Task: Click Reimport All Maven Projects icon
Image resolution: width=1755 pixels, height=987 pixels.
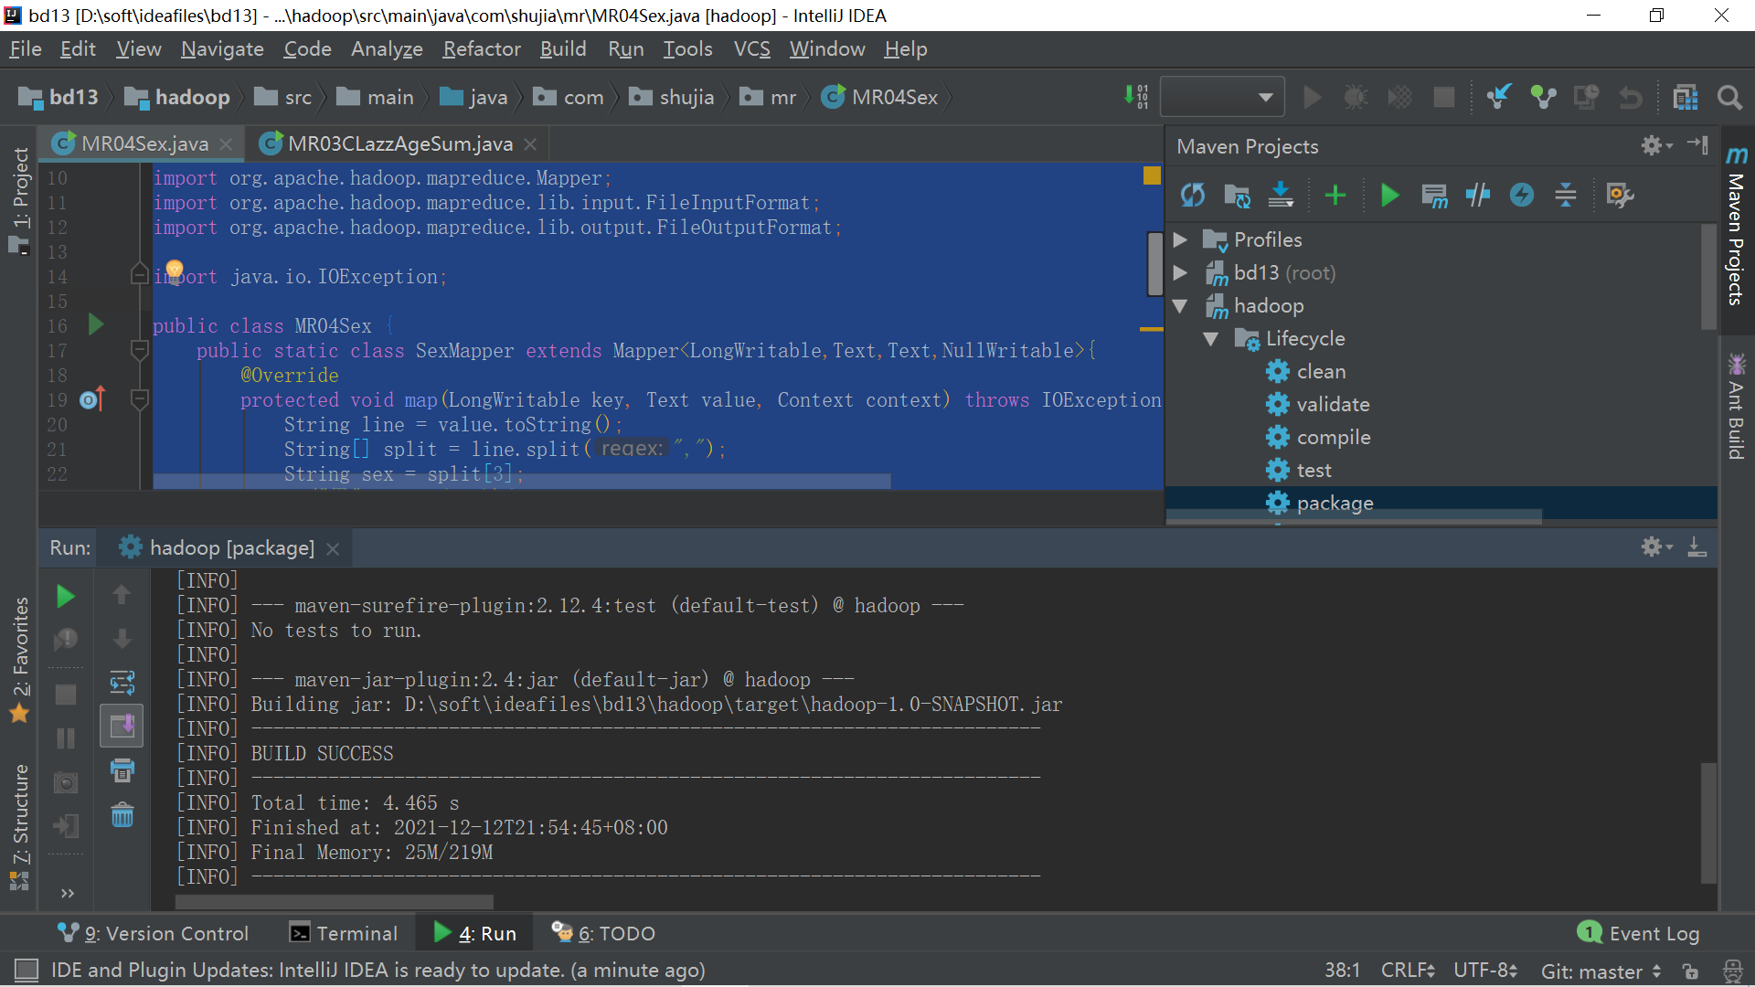Action: click(x=1192, y=195)
